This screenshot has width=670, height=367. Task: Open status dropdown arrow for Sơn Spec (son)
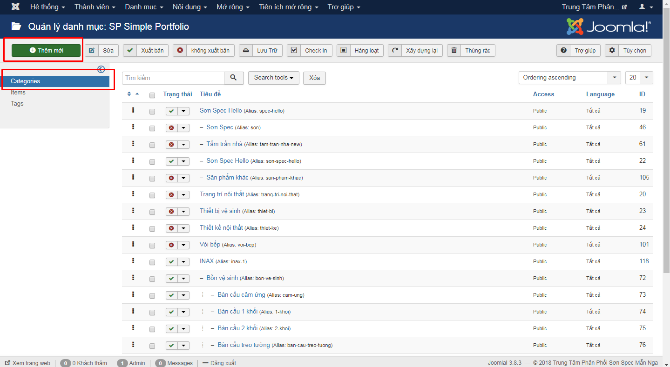(183, 128)
